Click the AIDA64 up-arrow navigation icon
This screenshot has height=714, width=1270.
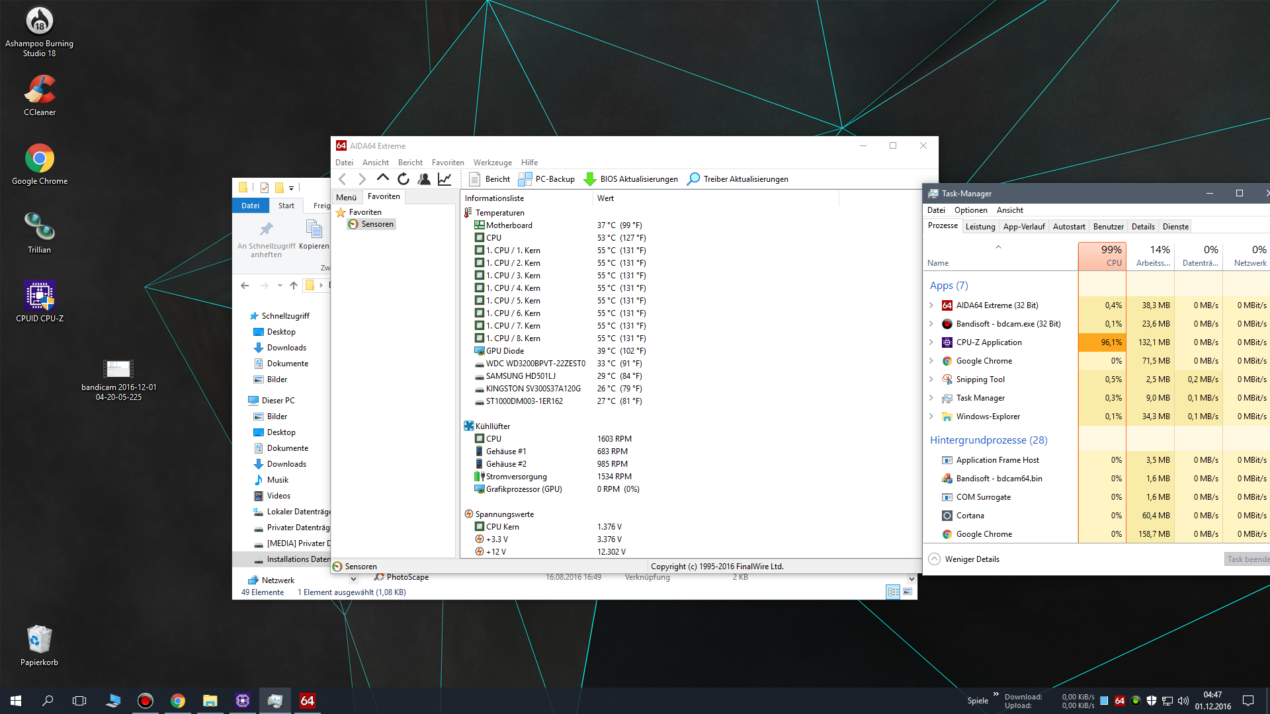[x=382, y=178]
